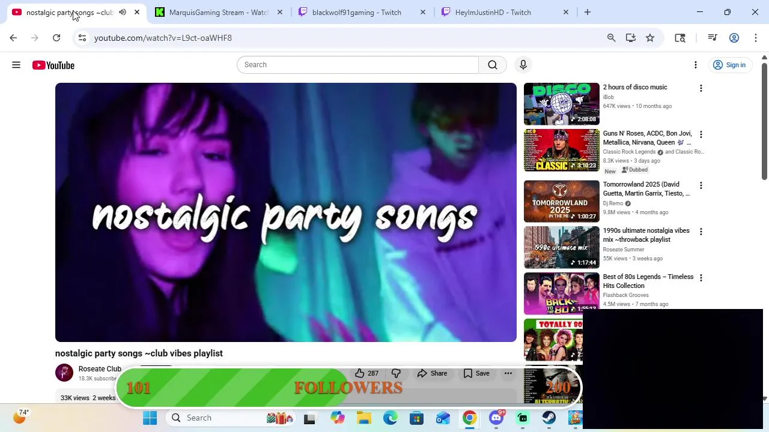Open Google Lens search icon
769x432 pixels.
680,38
